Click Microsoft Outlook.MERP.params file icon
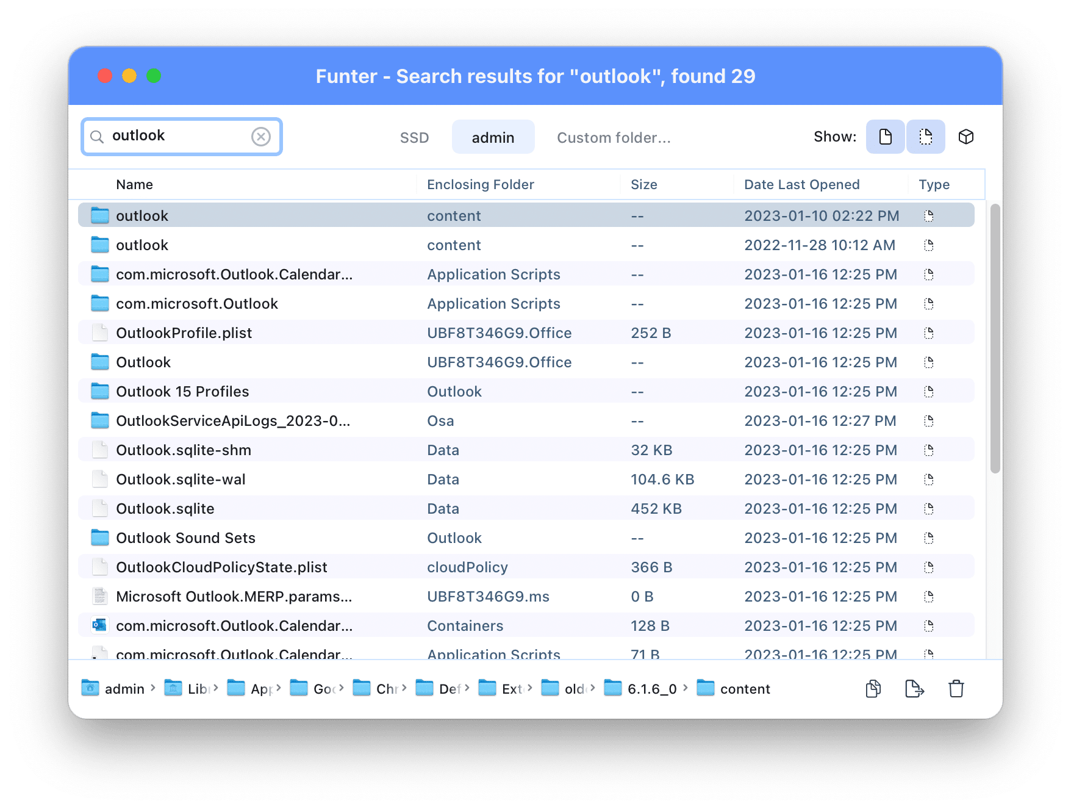The image size is (1071, 809). tap(100, 596)
